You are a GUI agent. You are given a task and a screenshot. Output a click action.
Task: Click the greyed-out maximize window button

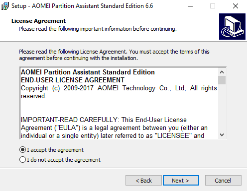(213, 6)
